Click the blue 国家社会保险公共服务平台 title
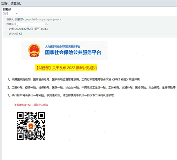The width and height of the screenshot is (177, 160). [73, 52]
